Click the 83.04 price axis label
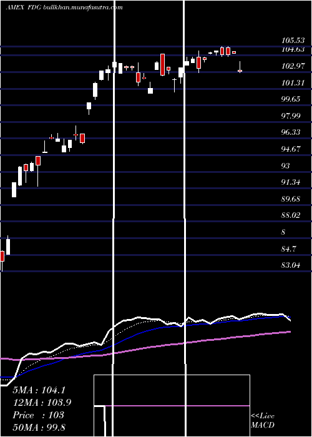This screenshot has height=437, width=312. point(291,265)
